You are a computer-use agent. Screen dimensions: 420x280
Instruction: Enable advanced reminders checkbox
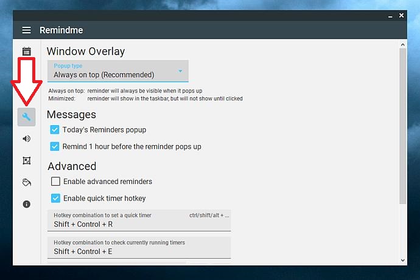55,182
